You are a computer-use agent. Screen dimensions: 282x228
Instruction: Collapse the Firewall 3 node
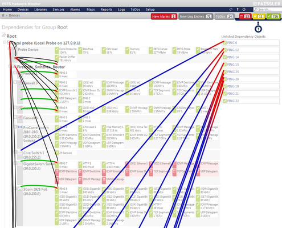[15, 82]
